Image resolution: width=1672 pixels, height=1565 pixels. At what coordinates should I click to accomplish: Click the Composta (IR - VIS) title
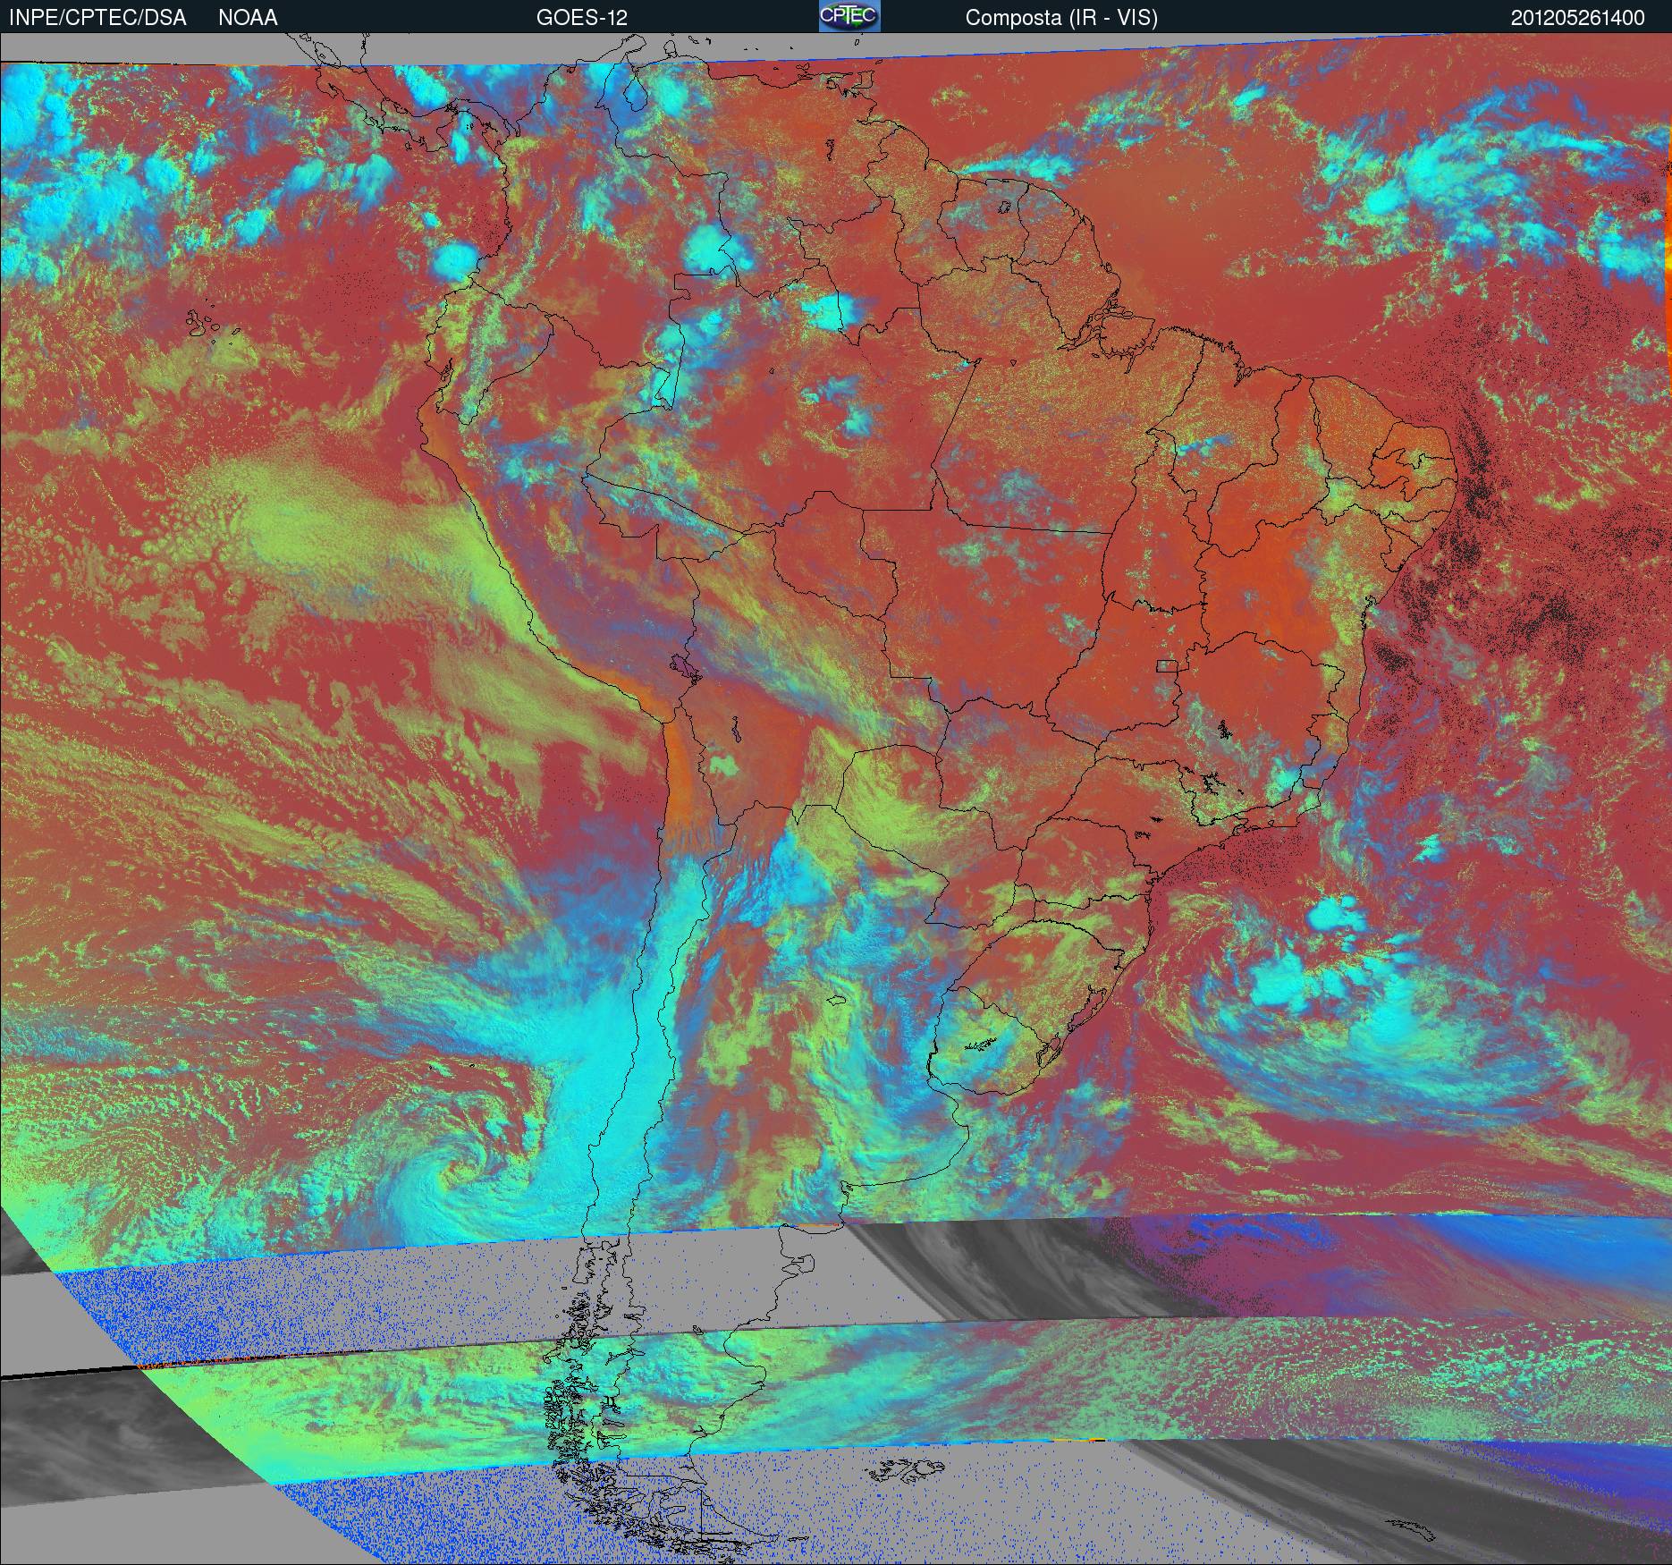[1061, 18]
